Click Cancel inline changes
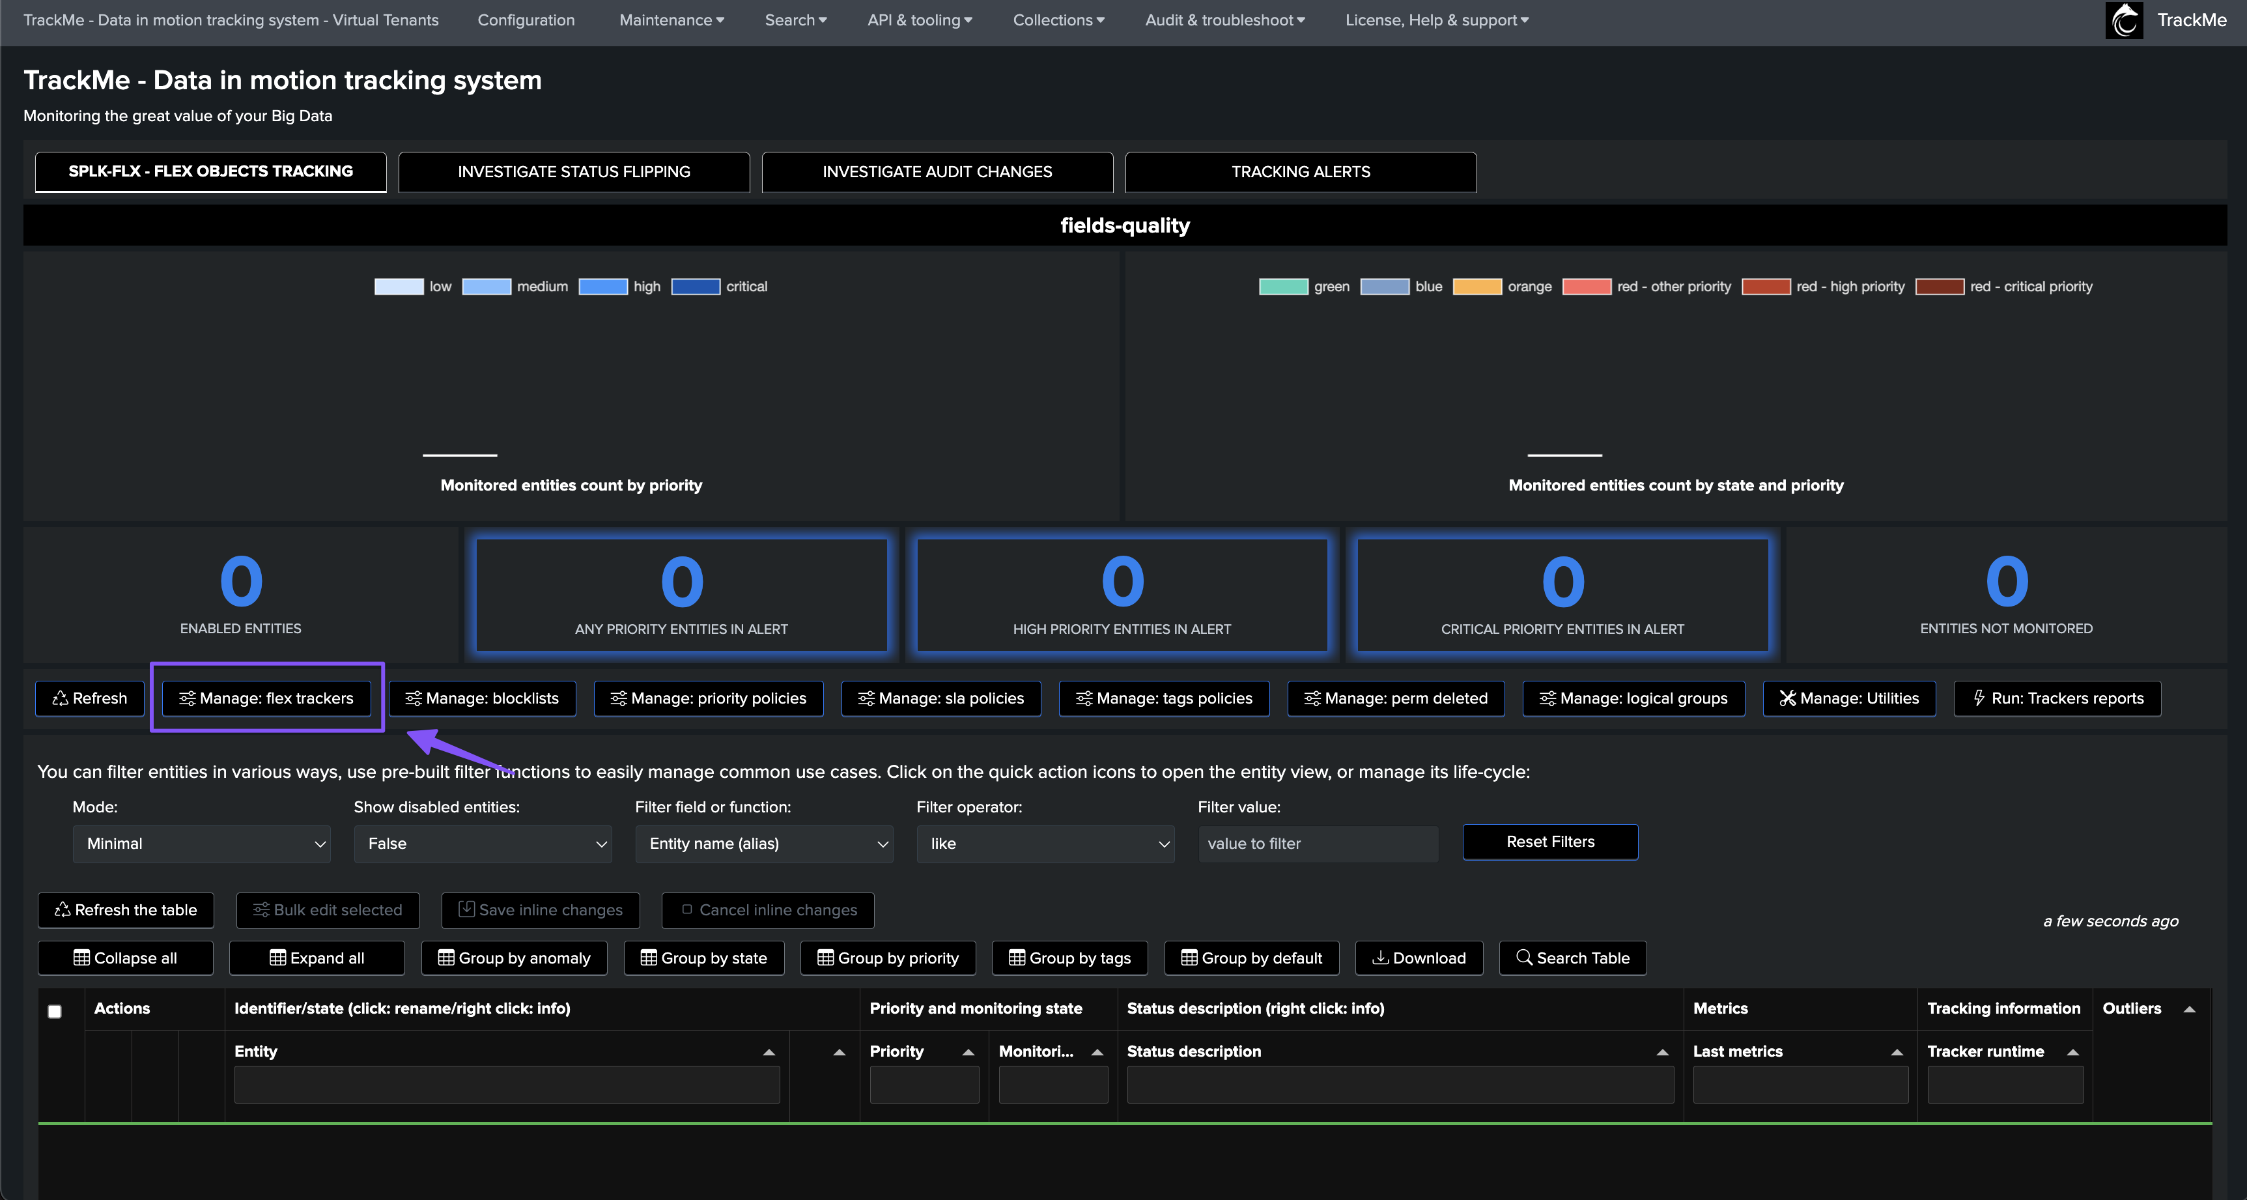The width and height of the screenshot is (2247, 1200). (769, 910)
